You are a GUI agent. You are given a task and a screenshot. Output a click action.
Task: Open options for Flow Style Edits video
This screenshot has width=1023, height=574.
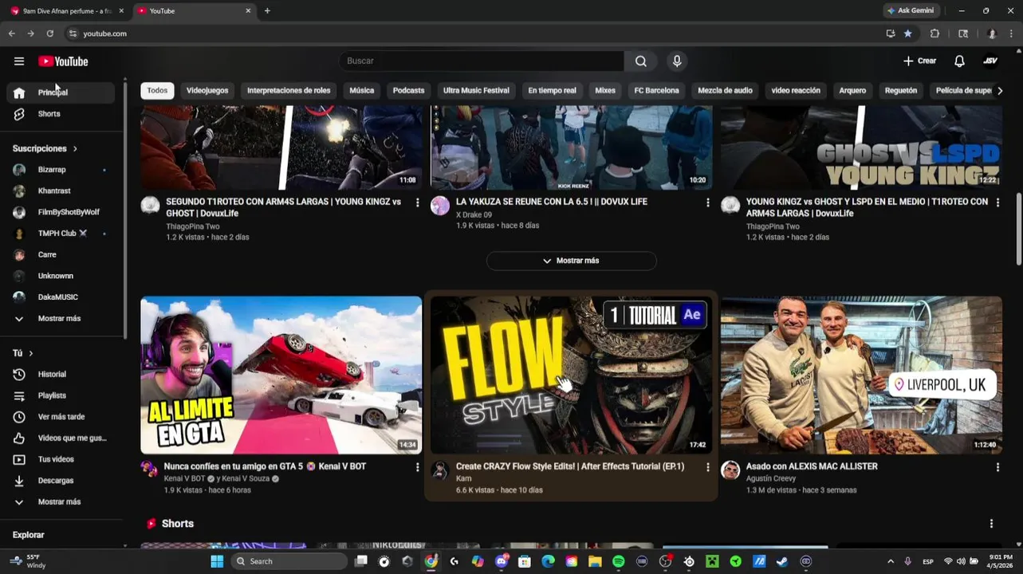point(707,467)
